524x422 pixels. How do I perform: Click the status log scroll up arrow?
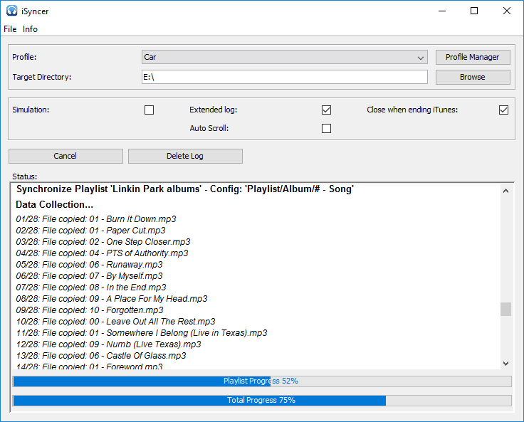(x=506, y=191)
